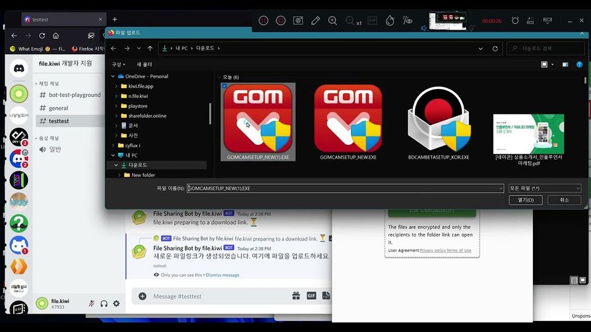This screenshot has width=591, height=332.
Task: Select the pencil drawing tool
Action: pyautogui.click(x=315, y=20)
